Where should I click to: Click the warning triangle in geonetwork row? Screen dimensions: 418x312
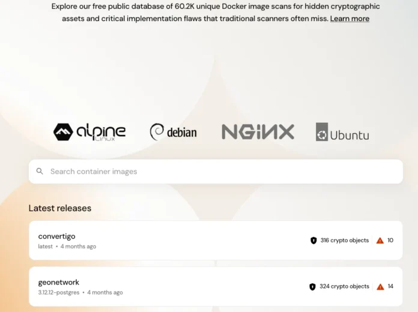(x=380, y=287)
